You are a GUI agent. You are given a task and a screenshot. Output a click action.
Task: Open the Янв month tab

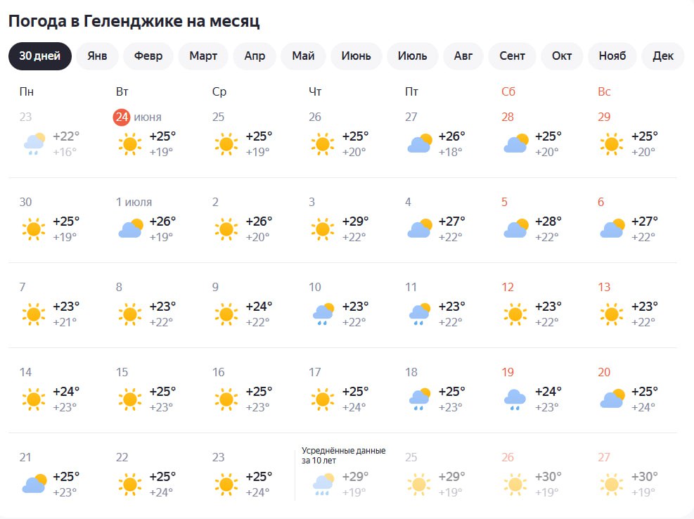pos(97,56)
